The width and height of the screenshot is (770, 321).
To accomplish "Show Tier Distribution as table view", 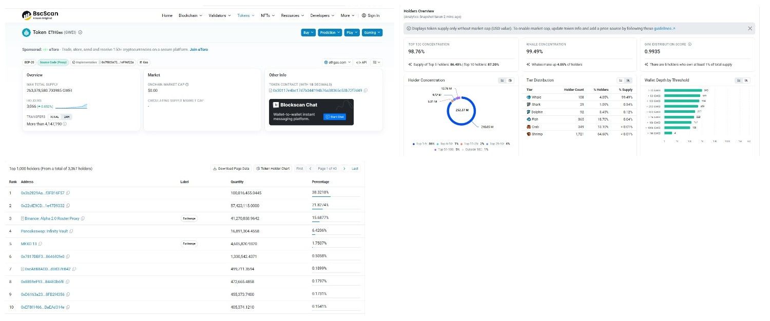I will (x=621, y=81).
